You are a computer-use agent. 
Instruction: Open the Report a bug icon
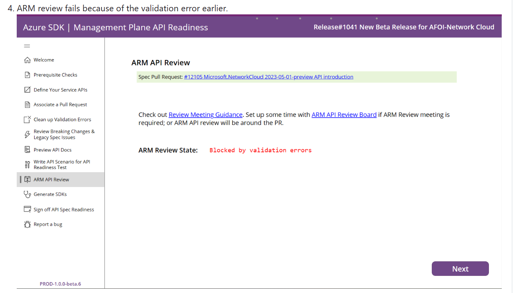click(x=27, y=224)
